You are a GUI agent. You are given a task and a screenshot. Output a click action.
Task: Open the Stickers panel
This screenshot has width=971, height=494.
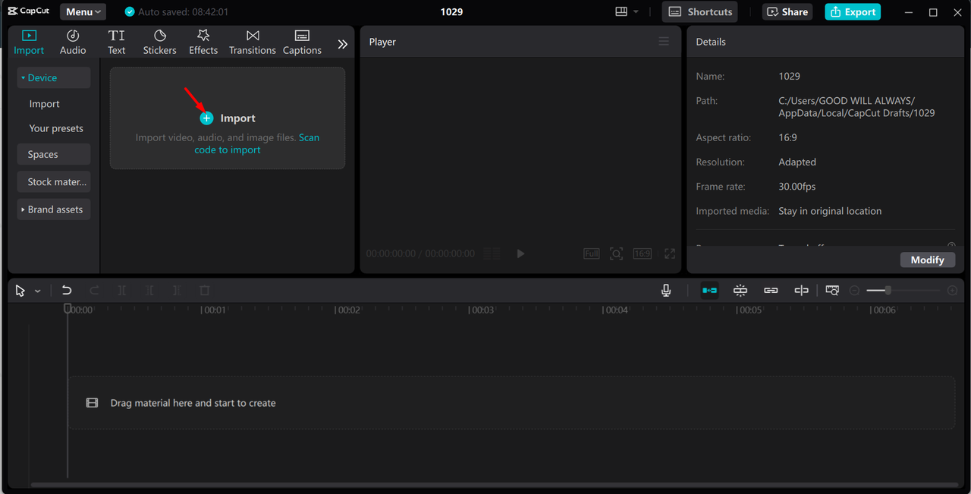tap(159, 42)
